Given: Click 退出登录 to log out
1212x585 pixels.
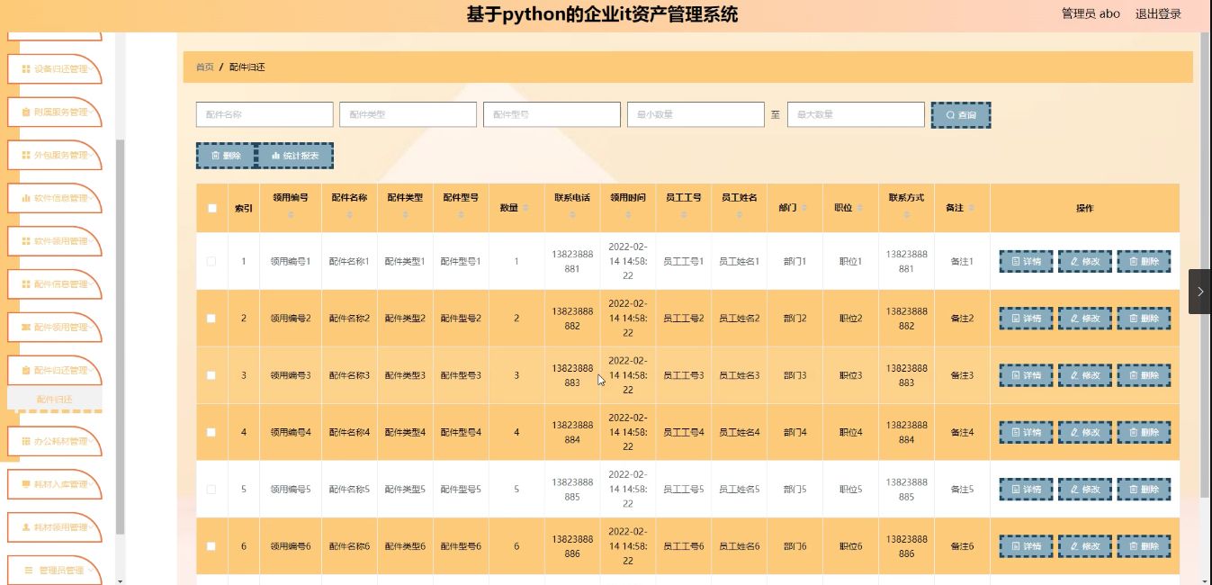Looking at the screenshot, I should pos(1158,13).
